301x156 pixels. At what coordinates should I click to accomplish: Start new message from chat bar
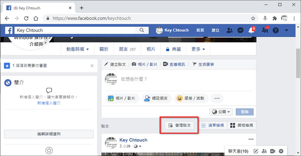(256, 151)
